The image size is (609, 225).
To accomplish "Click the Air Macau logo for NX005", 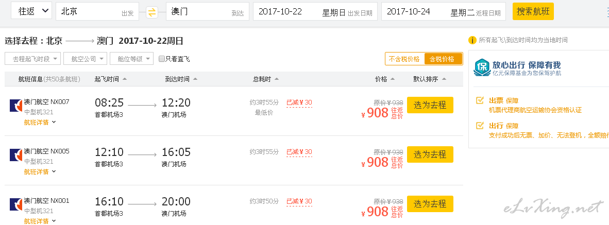I will (16, 155).
